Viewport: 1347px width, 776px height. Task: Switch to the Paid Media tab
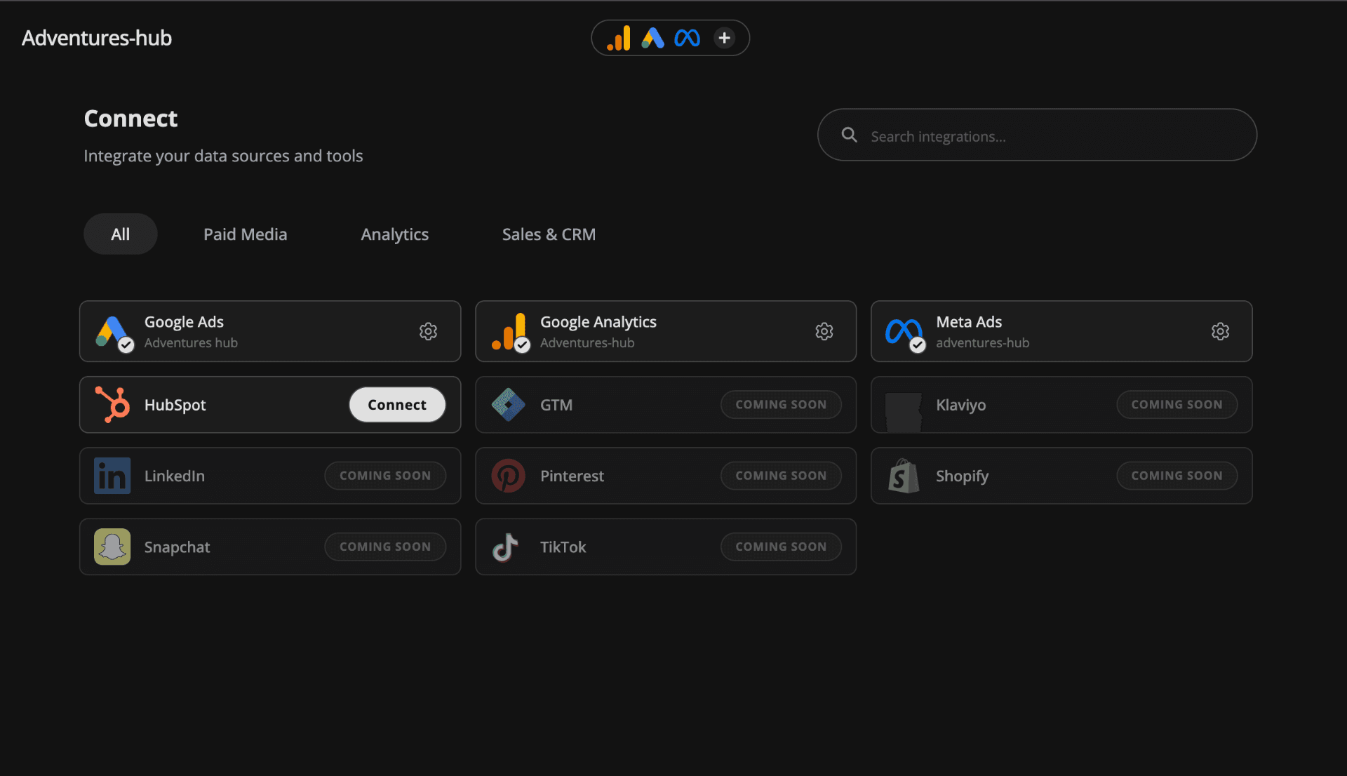tap(246, 234)
